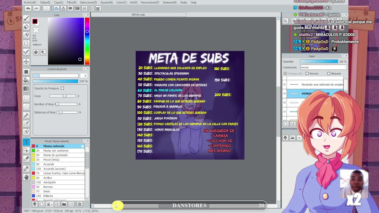This screenshot has height=213, width=379.
Task: Click the transparent color swatch
Action: (x=36, y=30)
